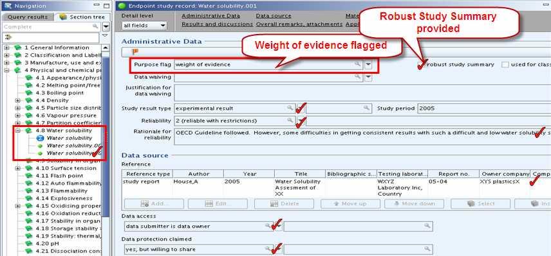551x256 pixels.
Task: Click the green book icon of 4.12 Auto flammability
Action: 29,183
